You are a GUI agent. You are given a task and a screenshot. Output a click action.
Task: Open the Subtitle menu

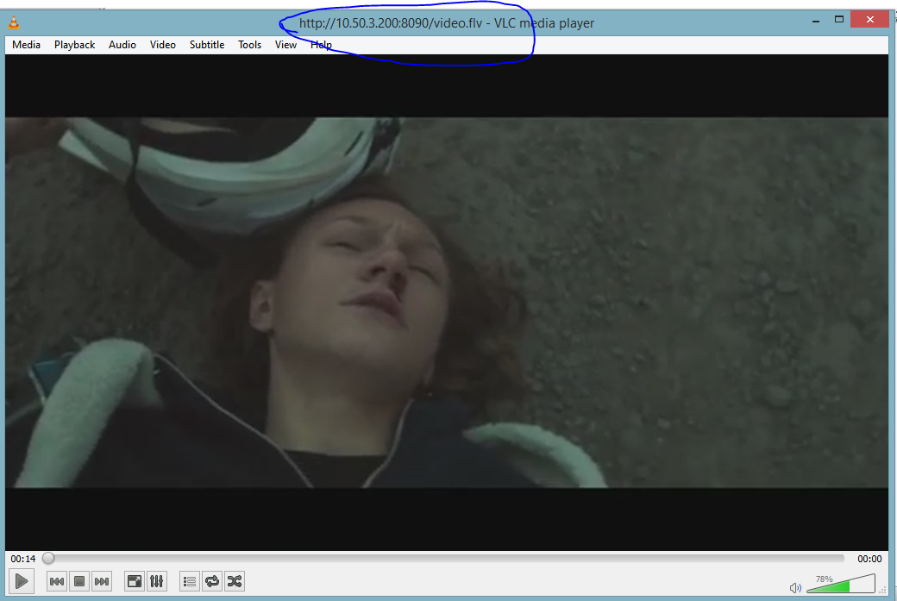(x=206, y=45)
